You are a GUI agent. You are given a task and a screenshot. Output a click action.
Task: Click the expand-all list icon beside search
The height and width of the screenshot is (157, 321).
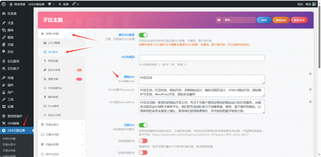click(x=218, y=20)
